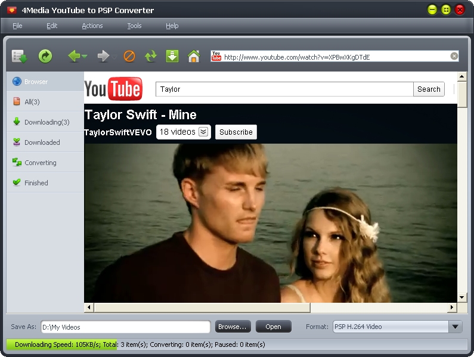Viewport: 474px width, 357px height.
Task: Open the Help menu
Action: pyautogui.click(x=172, y=26)
